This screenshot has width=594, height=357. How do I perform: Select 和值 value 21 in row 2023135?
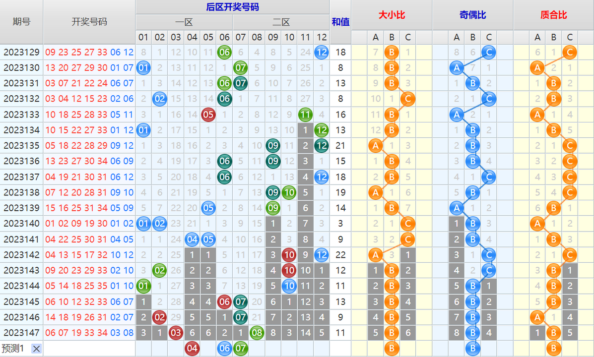tap(340, 146)
